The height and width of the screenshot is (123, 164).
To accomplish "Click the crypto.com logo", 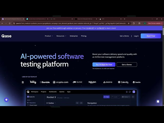I will [60, 82].
